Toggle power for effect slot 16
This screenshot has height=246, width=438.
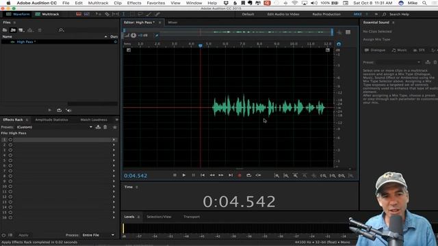pyautogui.click(x=10, y=217)
